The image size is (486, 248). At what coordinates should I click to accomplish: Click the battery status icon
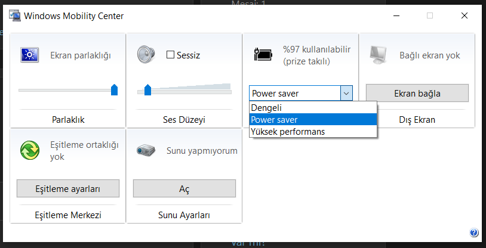tap(262, 55)
